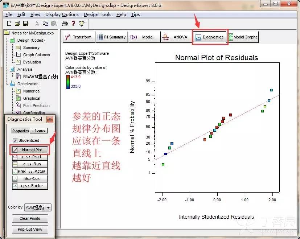300x239 pixels.
Task: Open the File menu
Action: coord(9,15)
